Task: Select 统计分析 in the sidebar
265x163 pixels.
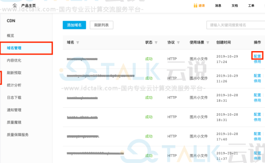Action: tap(14, 85)
